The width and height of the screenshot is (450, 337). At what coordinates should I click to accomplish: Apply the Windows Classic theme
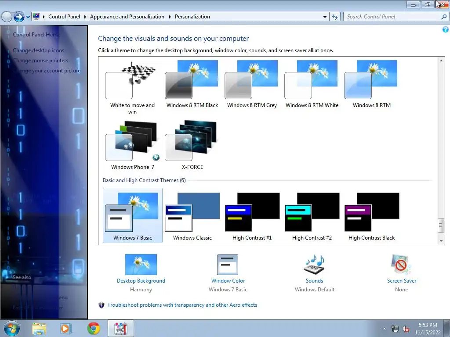click(192, 216)
